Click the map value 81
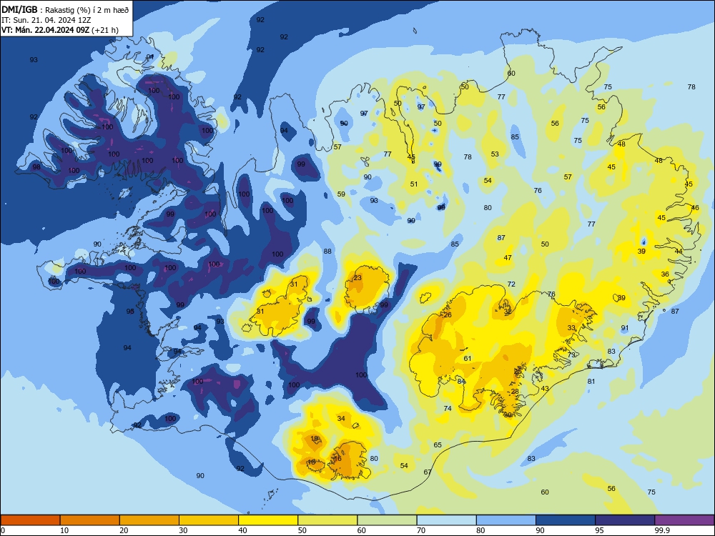Viewport: 715px width, 536px height. click(591, 381)
